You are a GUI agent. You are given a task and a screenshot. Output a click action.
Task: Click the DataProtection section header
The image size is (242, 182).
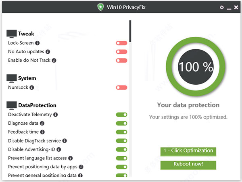tap(37, 105)
